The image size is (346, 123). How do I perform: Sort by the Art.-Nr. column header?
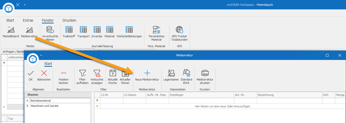tap(245, 95)
